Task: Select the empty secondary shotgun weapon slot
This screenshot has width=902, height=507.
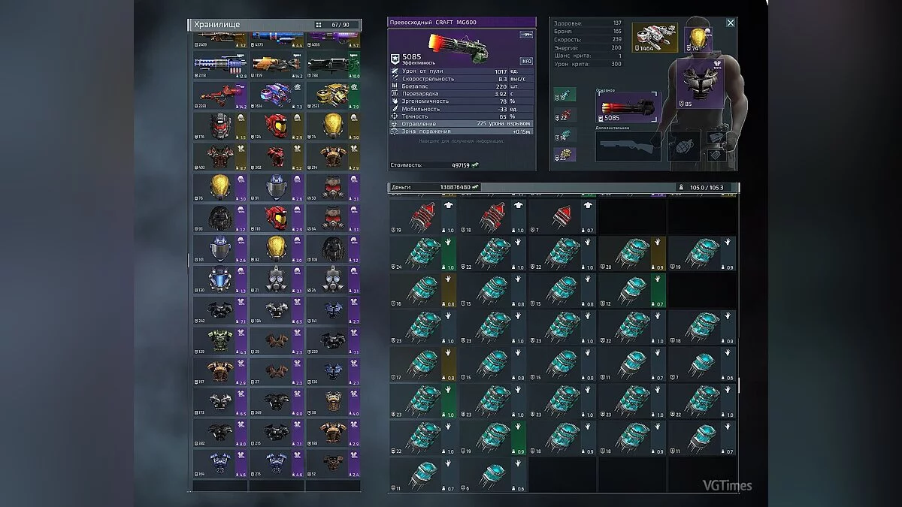Action: 628,146
